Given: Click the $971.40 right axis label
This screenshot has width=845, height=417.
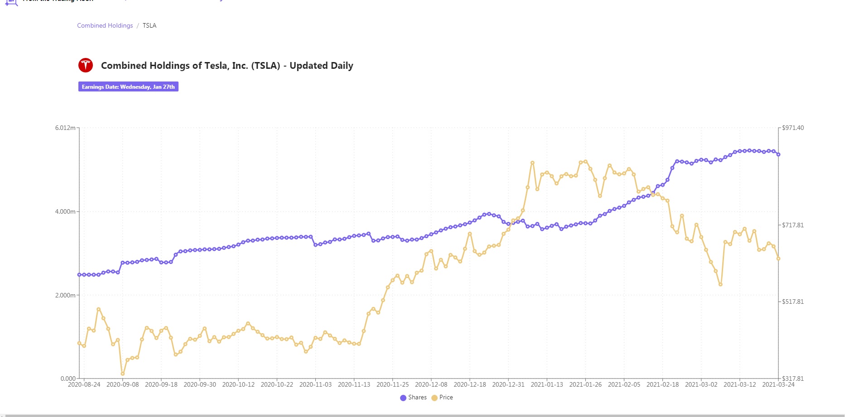Looking at the screenshot, I should click(x=793, y=128).
